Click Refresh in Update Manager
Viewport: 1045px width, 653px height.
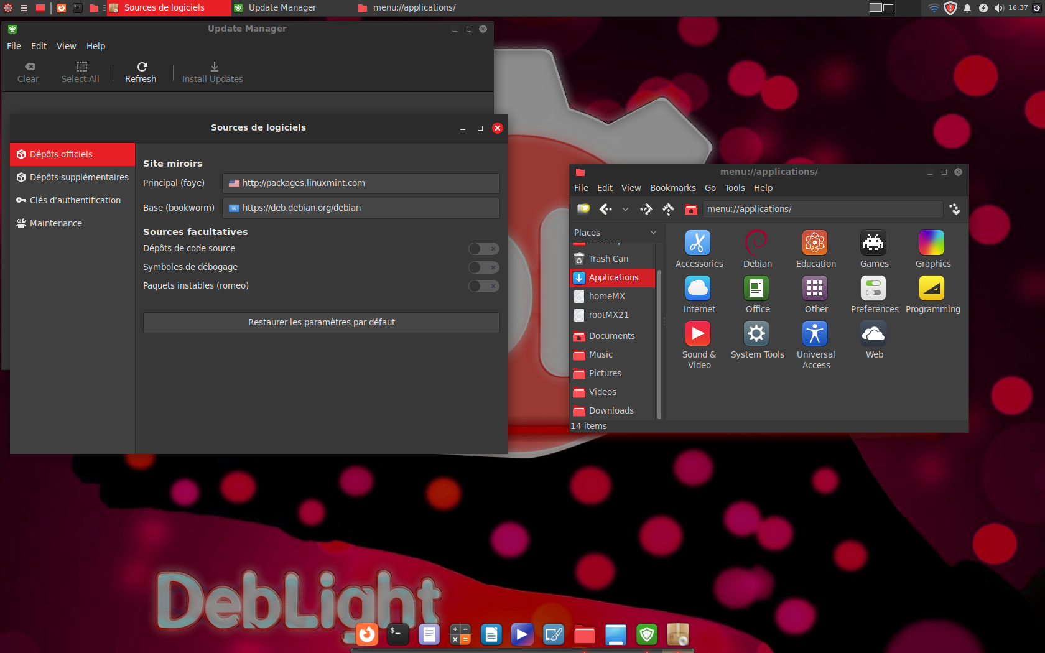(141, 72)
